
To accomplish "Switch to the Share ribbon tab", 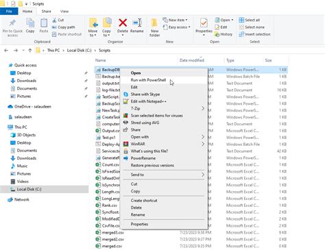I will click(x=46, y=11).
